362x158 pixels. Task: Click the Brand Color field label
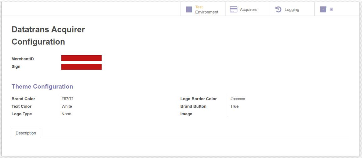point(23,99)
